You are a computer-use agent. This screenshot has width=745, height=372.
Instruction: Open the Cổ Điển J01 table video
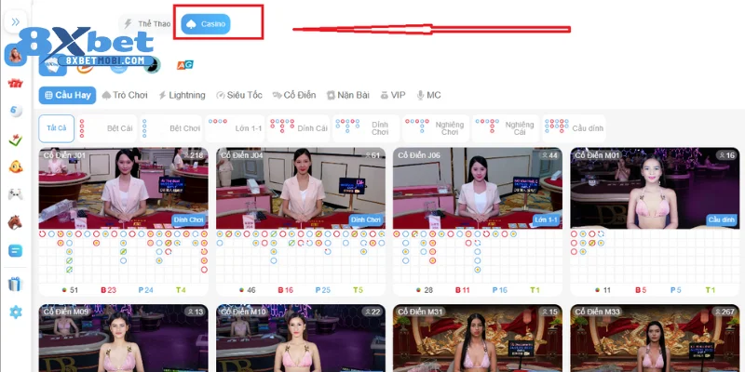point(124,189)
